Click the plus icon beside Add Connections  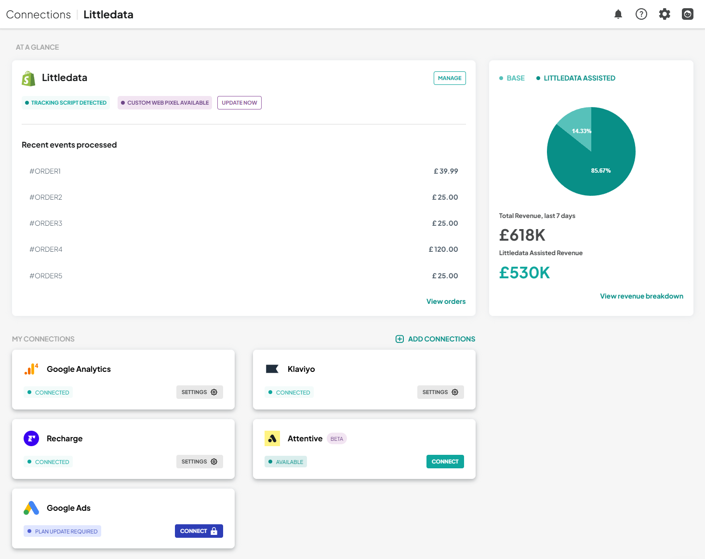(399, 339)
